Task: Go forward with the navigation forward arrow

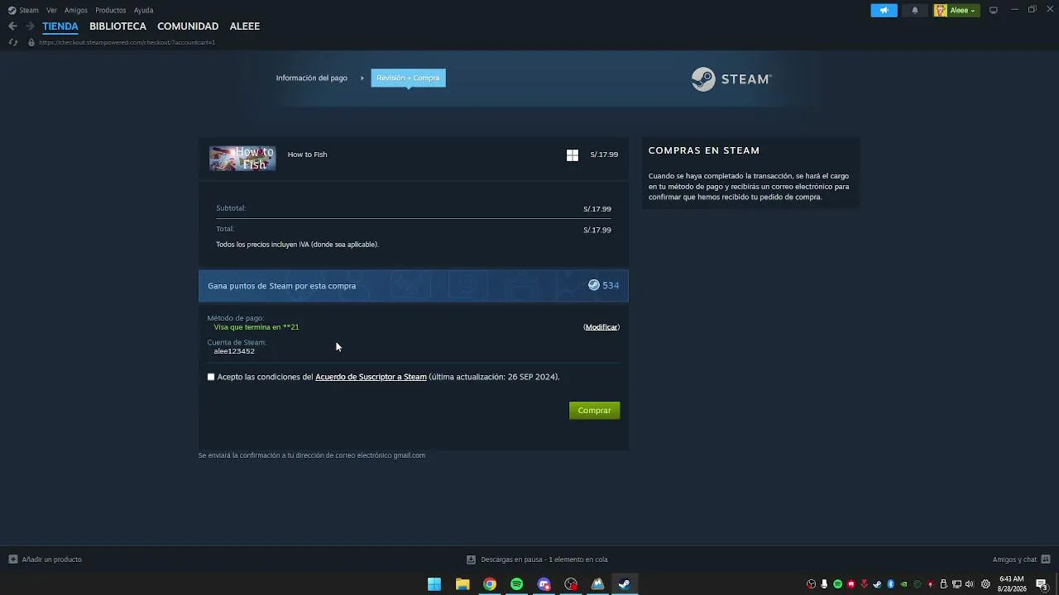Action: (30, 26)
